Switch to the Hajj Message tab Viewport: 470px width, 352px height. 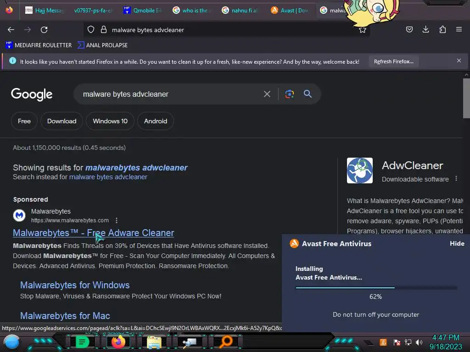pos(45,11)
